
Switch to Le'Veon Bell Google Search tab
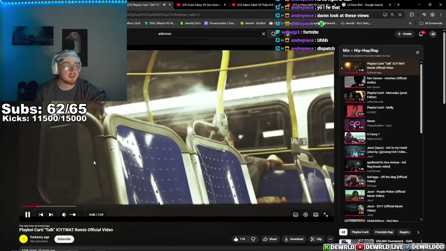(x=366, y=5)
